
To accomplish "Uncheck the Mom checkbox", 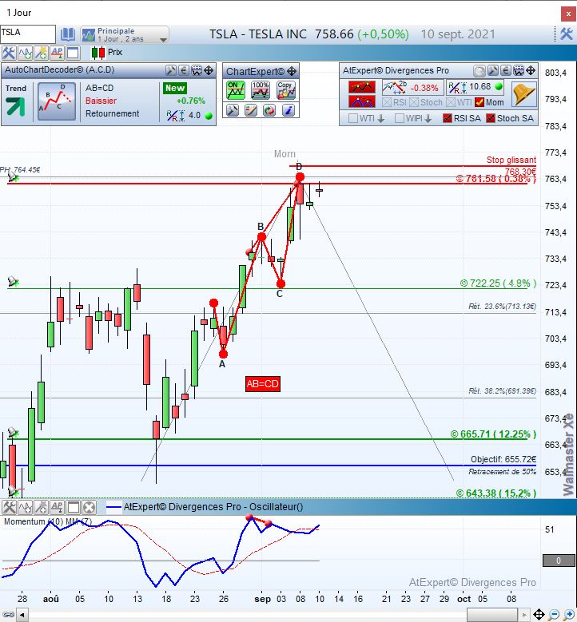I will [480, 102].
